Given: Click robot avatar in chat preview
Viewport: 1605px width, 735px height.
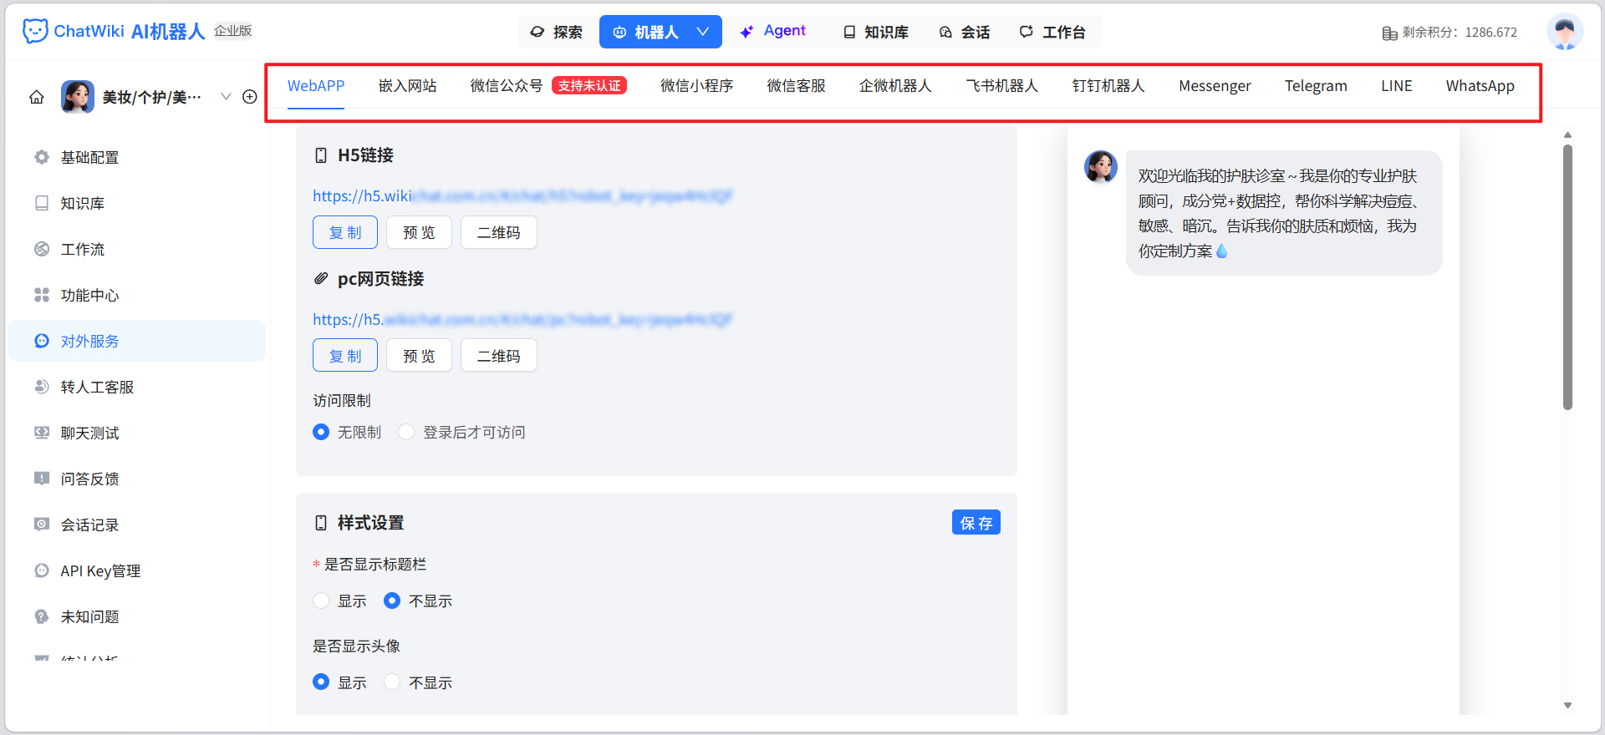Looking at the screenshot, I should coord(1101,167).
